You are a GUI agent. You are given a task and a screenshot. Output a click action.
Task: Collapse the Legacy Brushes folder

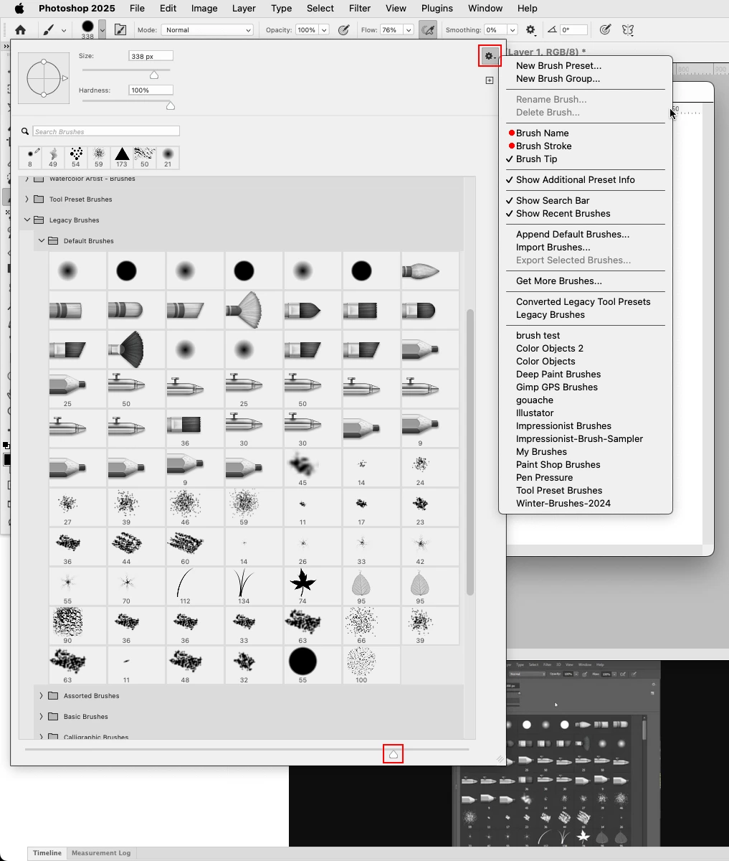27,220
